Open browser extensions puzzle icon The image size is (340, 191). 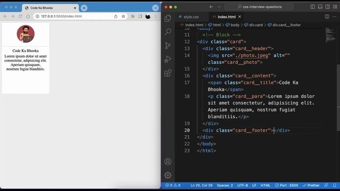coord(133,16)
